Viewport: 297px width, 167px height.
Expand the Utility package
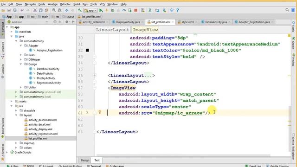pyautogui.click(x=21, y=87)
